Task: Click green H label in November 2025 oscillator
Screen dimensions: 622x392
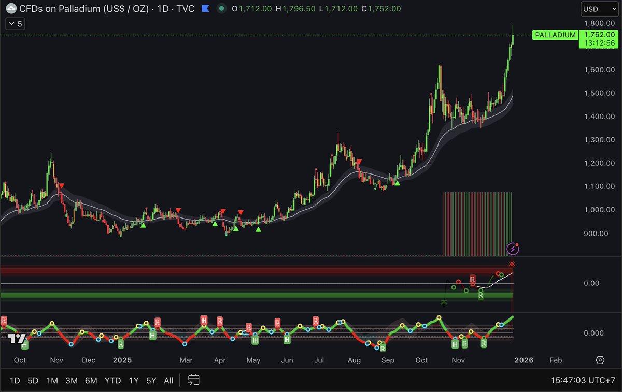Action: (x=455, y=343)
